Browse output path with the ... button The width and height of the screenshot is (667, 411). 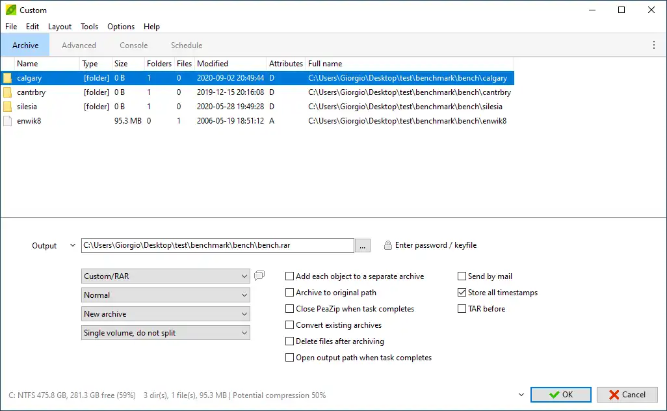coord(363,245)
